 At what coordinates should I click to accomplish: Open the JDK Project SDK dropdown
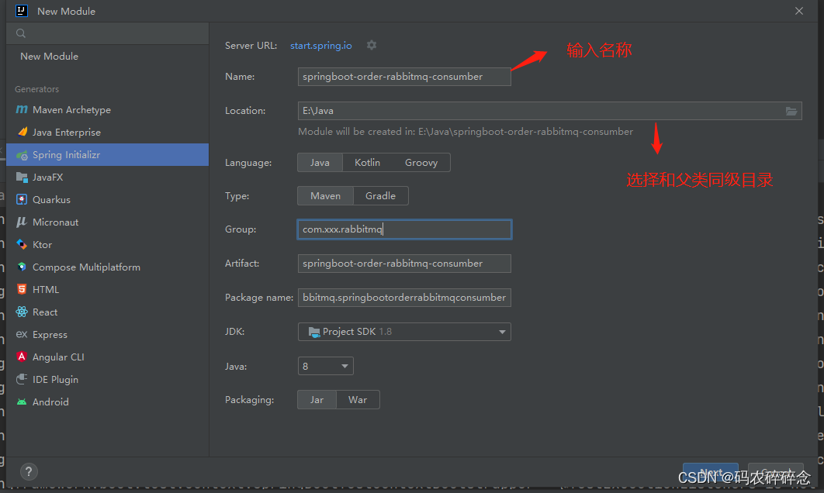pyautogui.click(x=404, y=332)
